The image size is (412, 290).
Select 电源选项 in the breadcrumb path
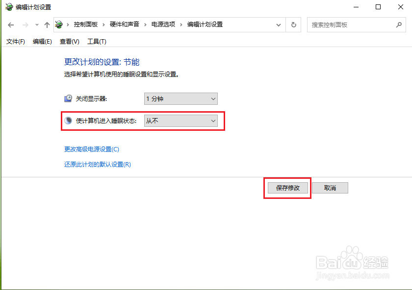click(x=162, y=24)
